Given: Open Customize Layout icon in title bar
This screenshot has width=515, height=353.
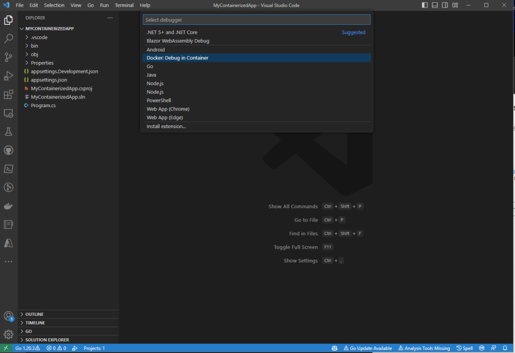Looking at the screenshot, I should [455, 5].
